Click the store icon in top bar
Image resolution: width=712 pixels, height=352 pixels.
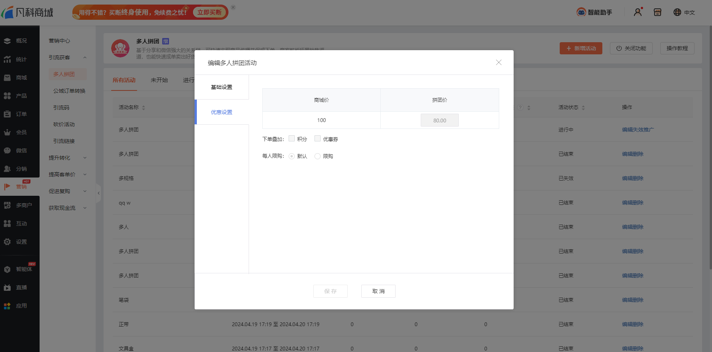coord(658,12)
